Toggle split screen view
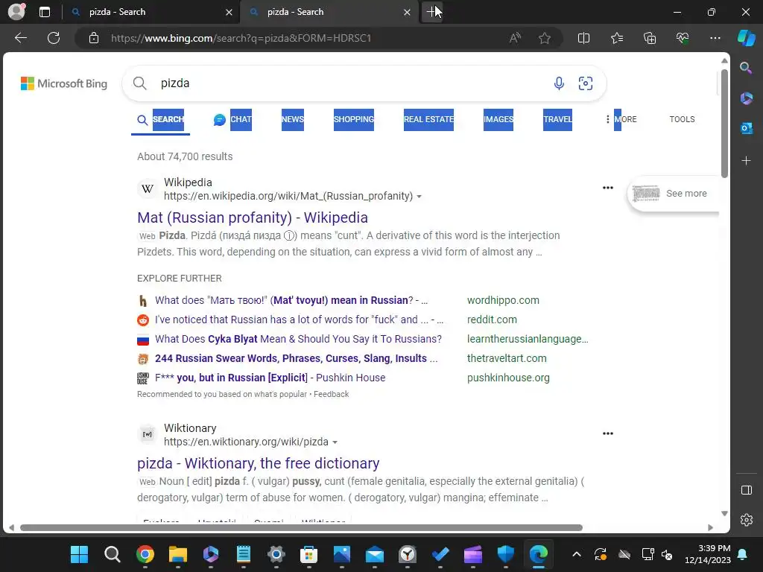Image resolution: width=763 pixels, height=572 pixels. tap(583, 38)
